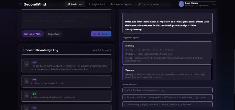
Task: Expand Start actively applying to jobs step
Action: coord(167,104)
